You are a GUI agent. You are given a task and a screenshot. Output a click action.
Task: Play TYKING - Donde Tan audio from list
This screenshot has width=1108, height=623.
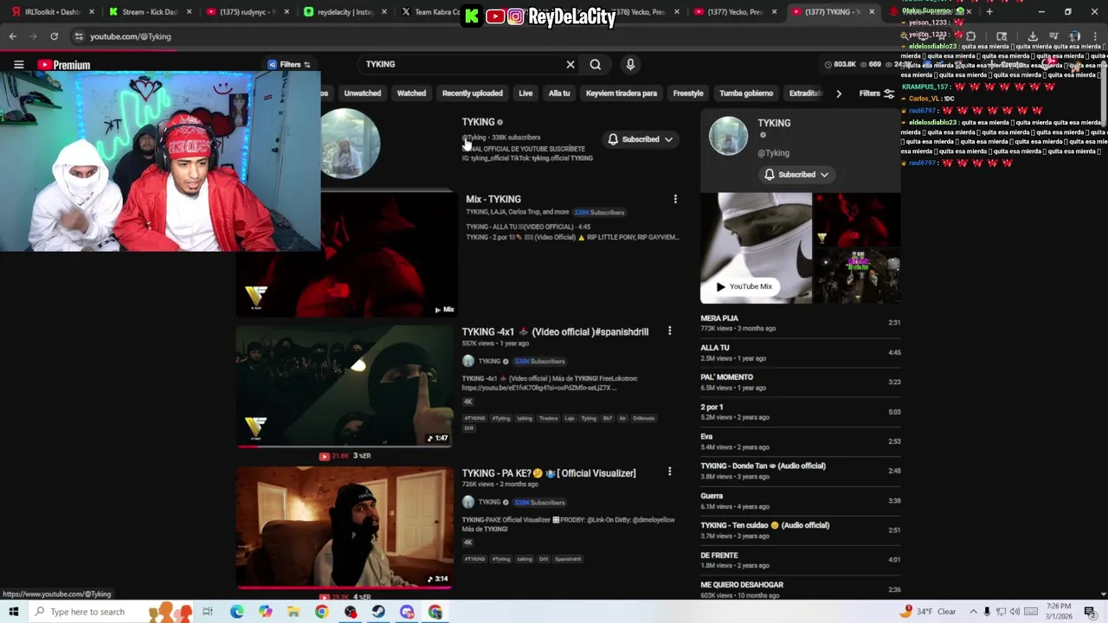pyautogui.click(x=801, y=471)
